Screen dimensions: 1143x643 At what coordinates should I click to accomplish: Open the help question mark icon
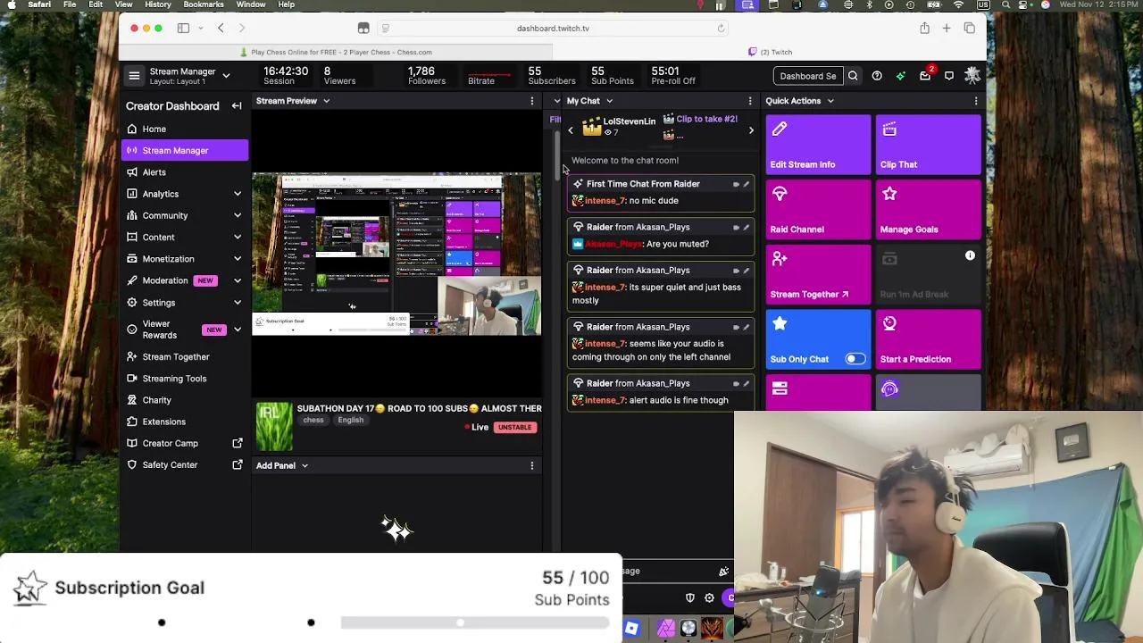click(x=877, y=76)
